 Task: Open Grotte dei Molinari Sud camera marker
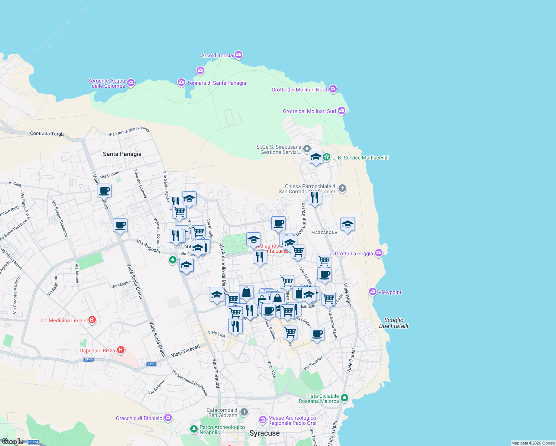(x=342, y=111)
